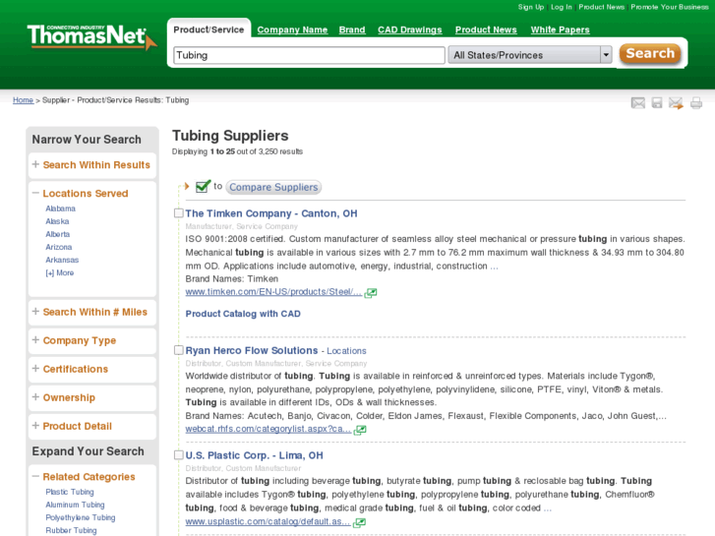Click the save page disk icon

pyautogui.click(x=657, y=103)
